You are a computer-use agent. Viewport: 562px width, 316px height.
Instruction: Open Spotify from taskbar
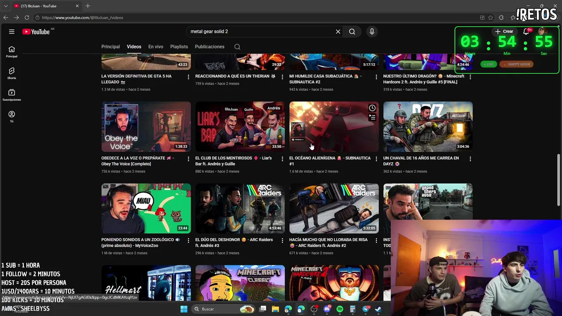tap(340, 309)
